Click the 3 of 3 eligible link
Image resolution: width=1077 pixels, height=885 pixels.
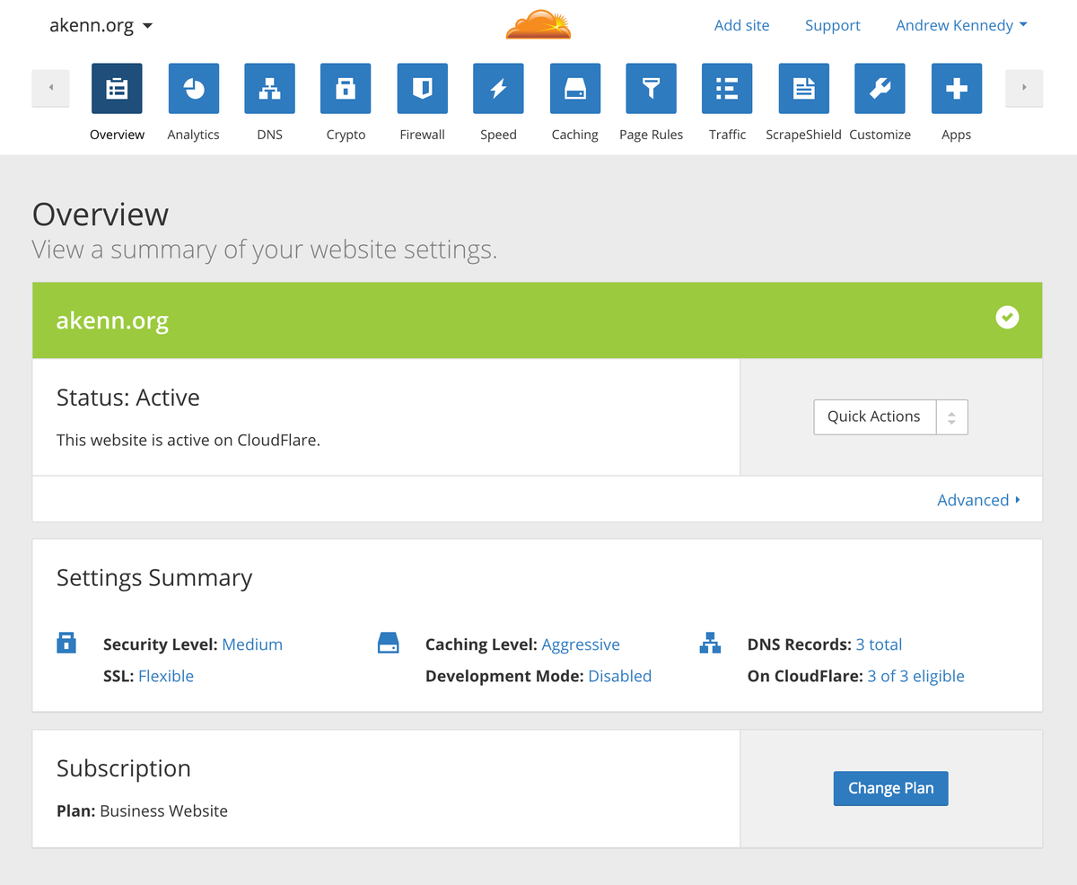click(x=915, y=676)
